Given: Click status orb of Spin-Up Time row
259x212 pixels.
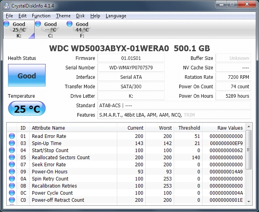Looking at the screenshot, I should 12,143.
